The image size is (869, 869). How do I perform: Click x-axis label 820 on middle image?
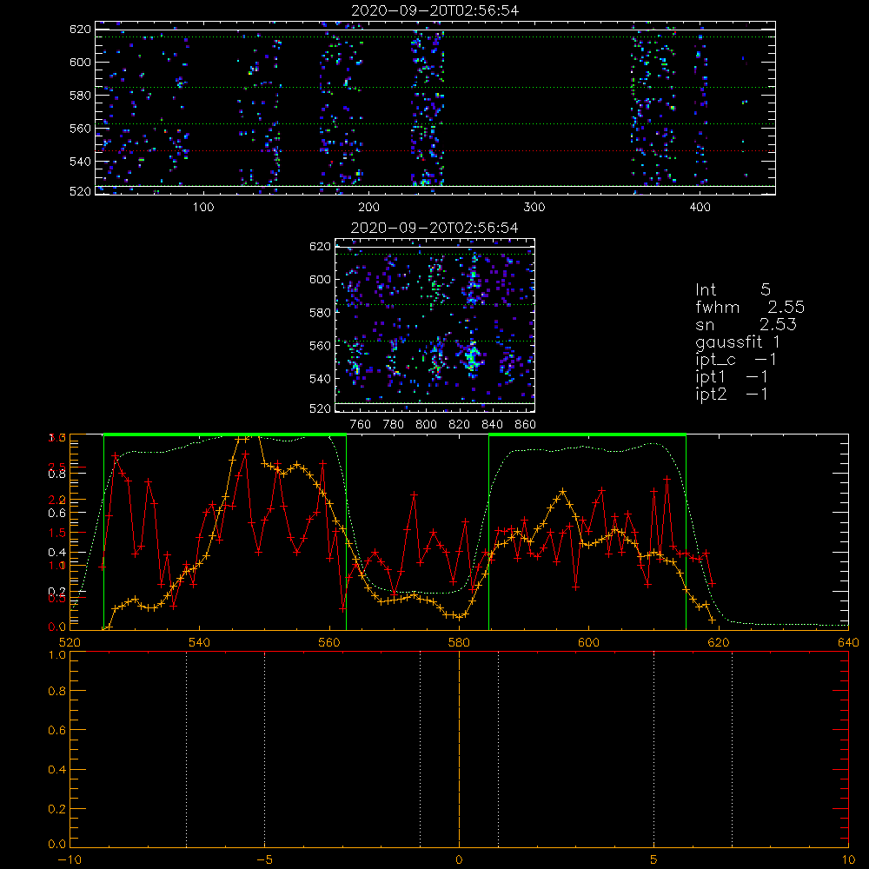click(460, 425)
